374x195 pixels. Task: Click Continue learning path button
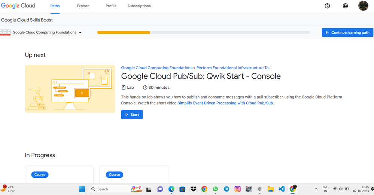pos(347,33)
